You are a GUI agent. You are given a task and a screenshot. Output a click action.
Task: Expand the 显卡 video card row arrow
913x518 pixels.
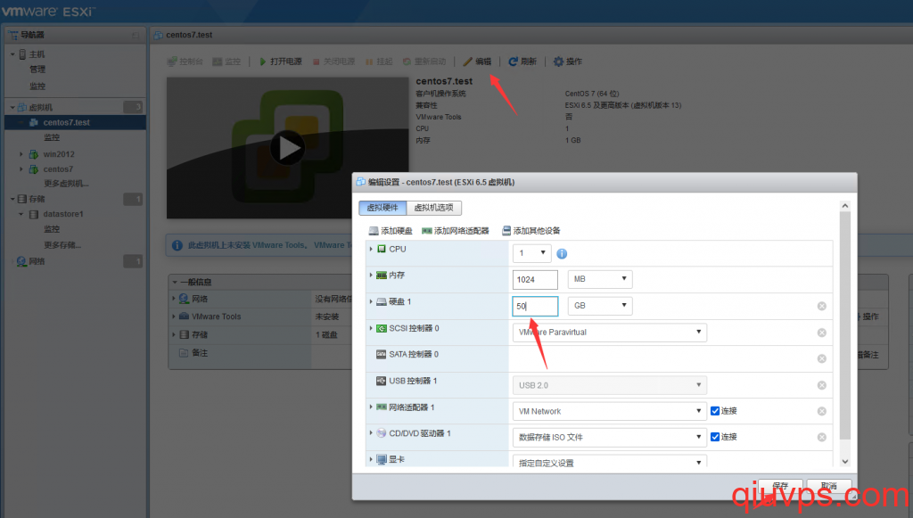tap(371, 459)
